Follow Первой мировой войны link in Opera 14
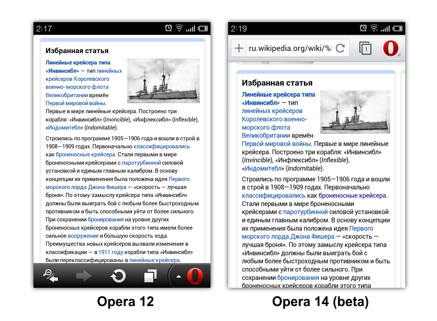The height and width of the screenshot is (321, 437). pyautogui.click(x=276, y=144)
